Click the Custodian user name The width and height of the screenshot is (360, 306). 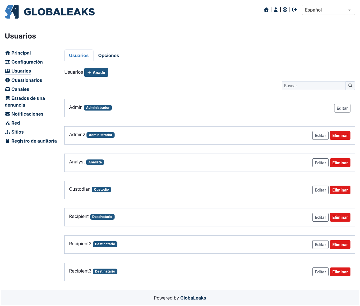(x=80, y=189)
